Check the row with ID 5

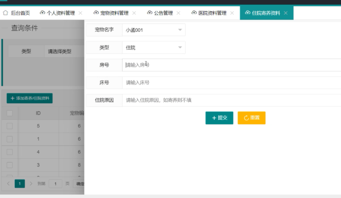(x=9, y=126)
